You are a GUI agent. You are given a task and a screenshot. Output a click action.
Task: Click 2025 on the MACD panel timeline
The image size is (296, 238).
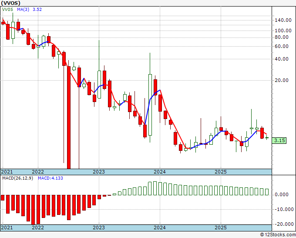221,228
